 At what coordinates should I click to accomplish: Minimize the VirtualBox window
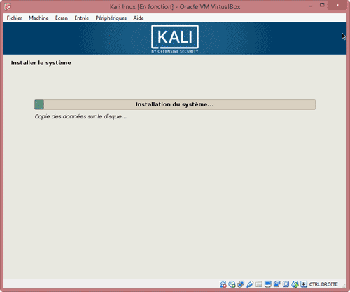point(311,6)
